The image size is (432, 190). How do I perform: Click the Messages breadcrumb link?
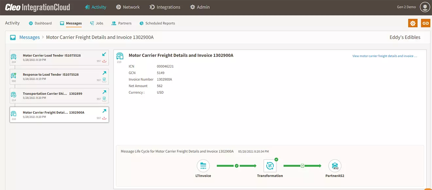(29, 38)
